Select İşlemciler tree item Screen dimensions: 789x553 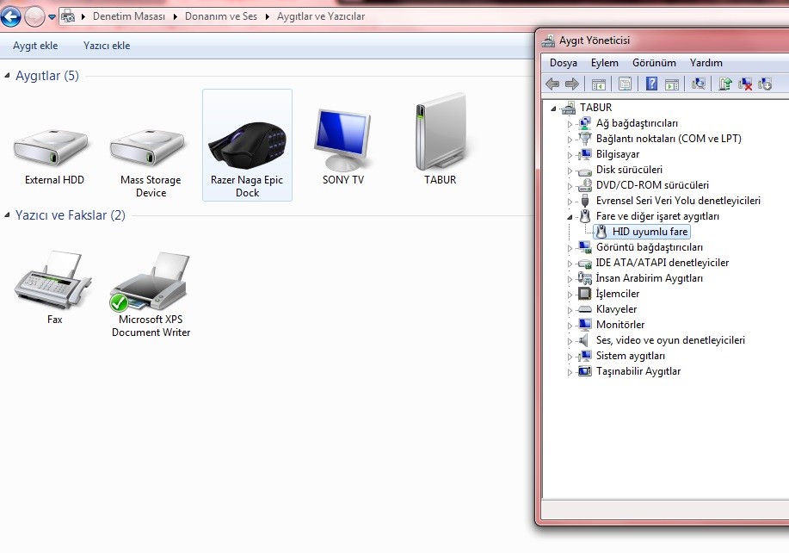tap(618, 294)
